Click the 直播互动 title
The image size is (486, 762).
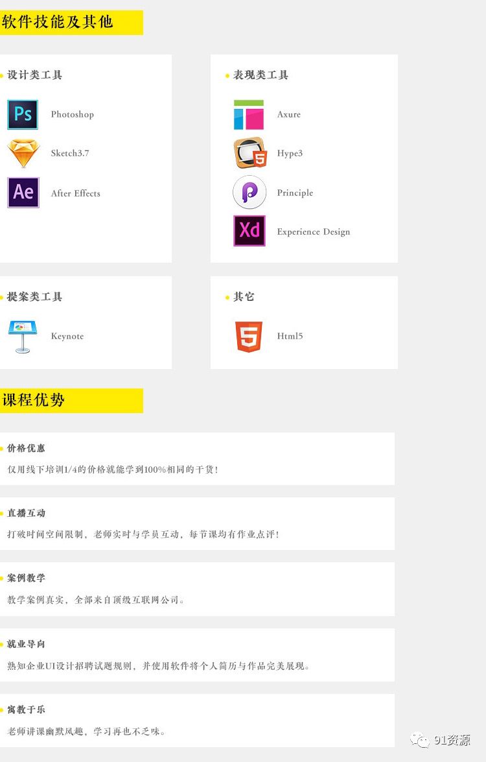(26, 513)
